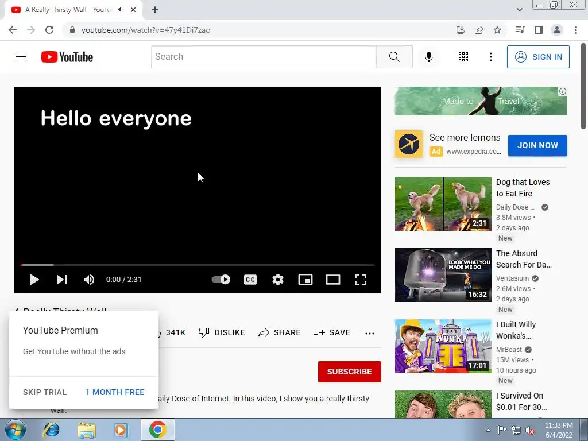Open the Dog that Loves to Eat Fire thumbnail
Image resolution: width=588 pixels, height=441 pixels.
[x=443, y=204]
